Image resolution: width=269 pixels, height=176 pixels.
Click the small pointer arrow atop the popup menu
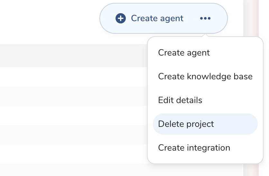[205, 35]
